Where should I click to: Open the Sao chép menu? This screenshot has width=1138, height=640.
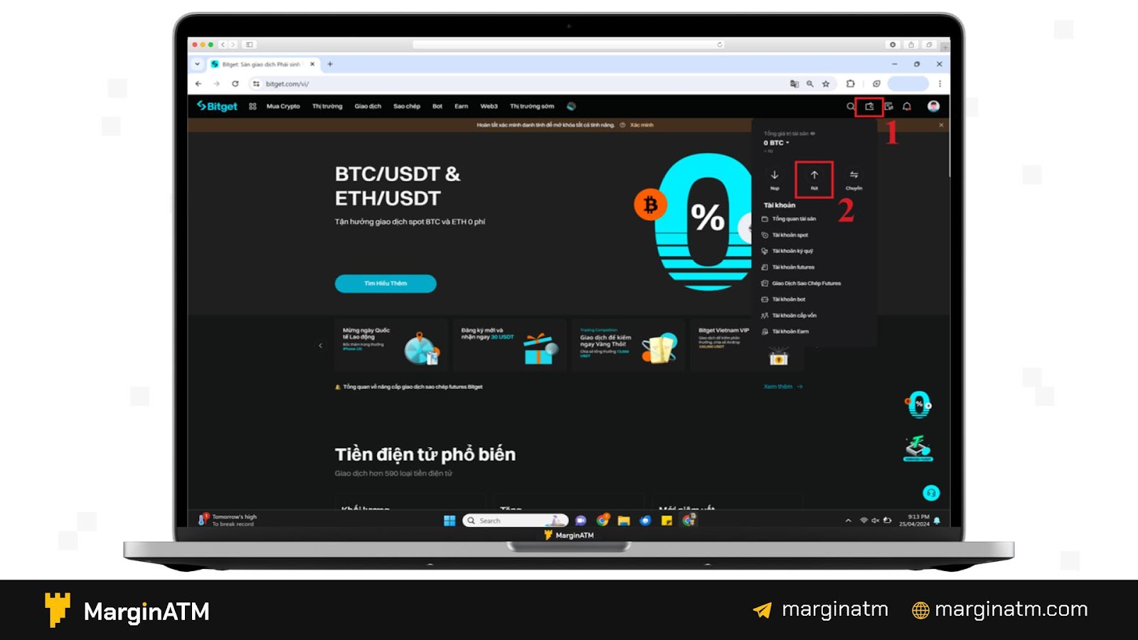click(407, 106)
